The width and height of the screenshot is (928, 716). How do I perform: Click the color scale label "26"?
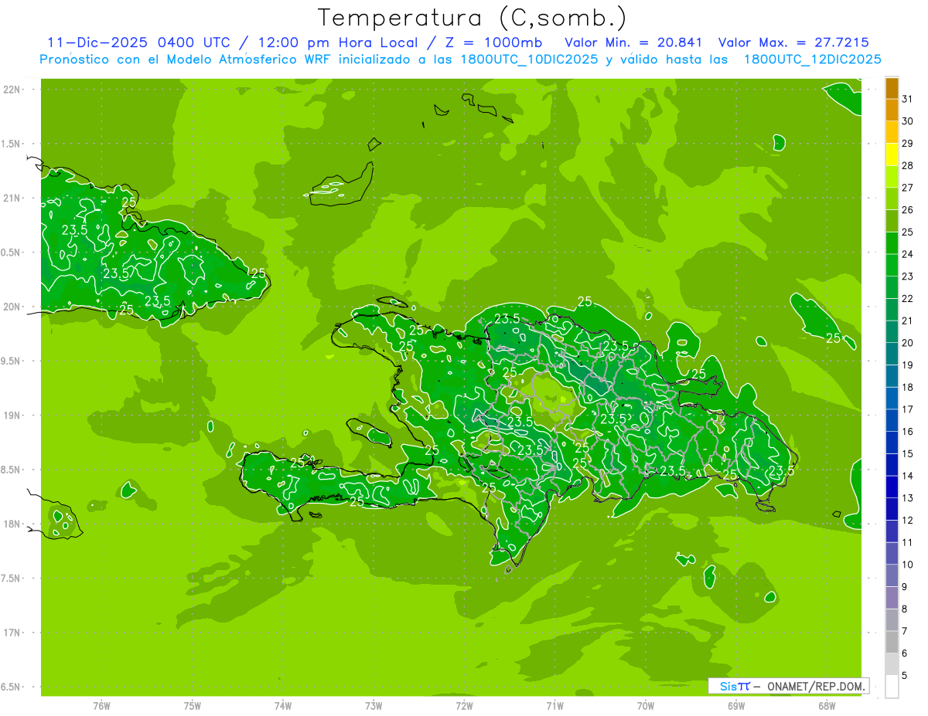tap(908, 210)
